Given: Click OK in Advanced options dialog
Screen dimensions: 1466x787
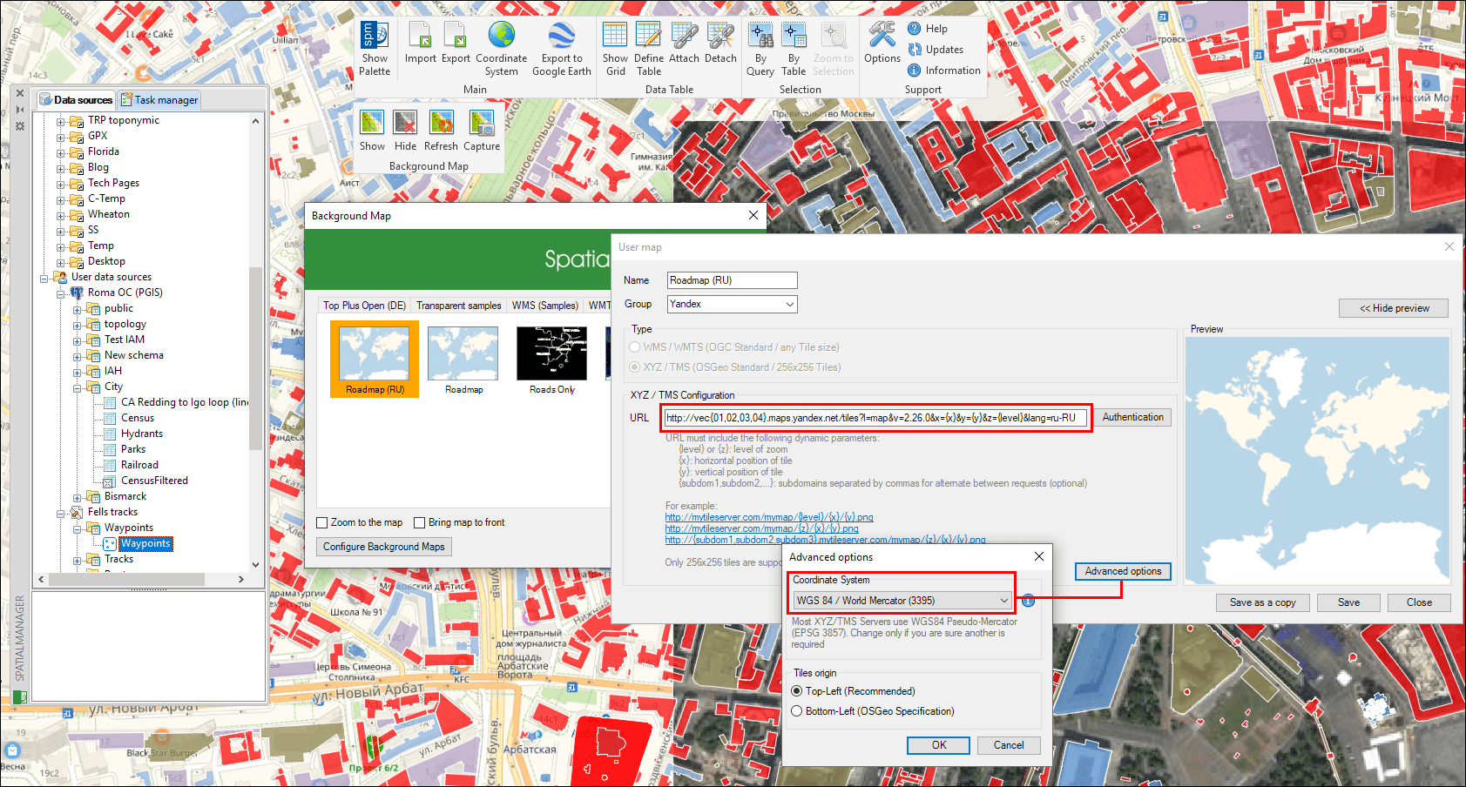Looking at the screenshot, I should (x=938, y=745).
